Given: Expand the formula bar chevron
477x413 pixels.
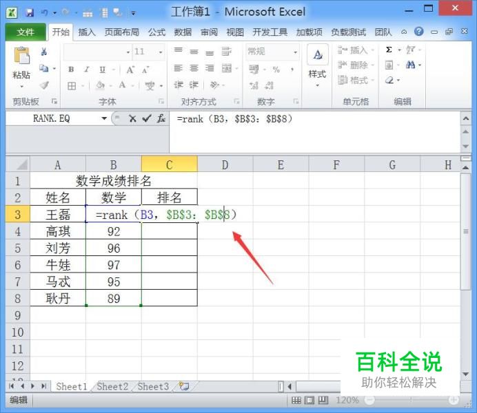Looking at the screenshot, I should pos(466,118).
